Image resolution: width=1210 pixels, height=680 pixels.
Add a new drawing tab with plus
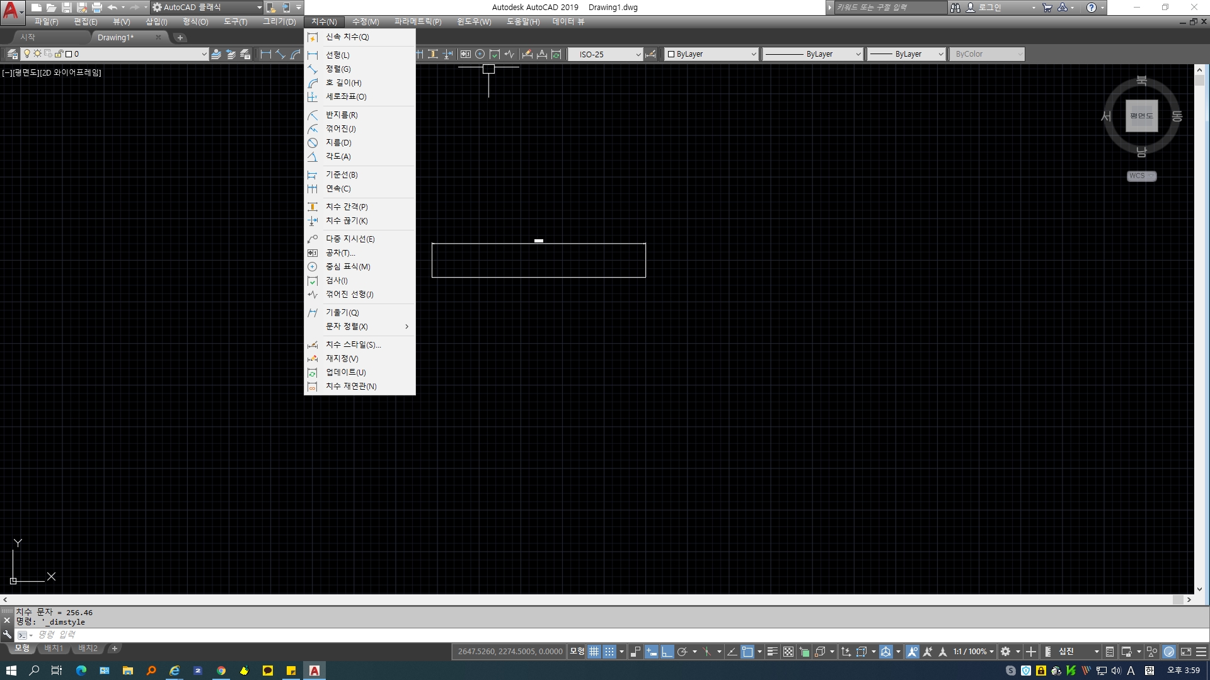[x=180, y=38]
